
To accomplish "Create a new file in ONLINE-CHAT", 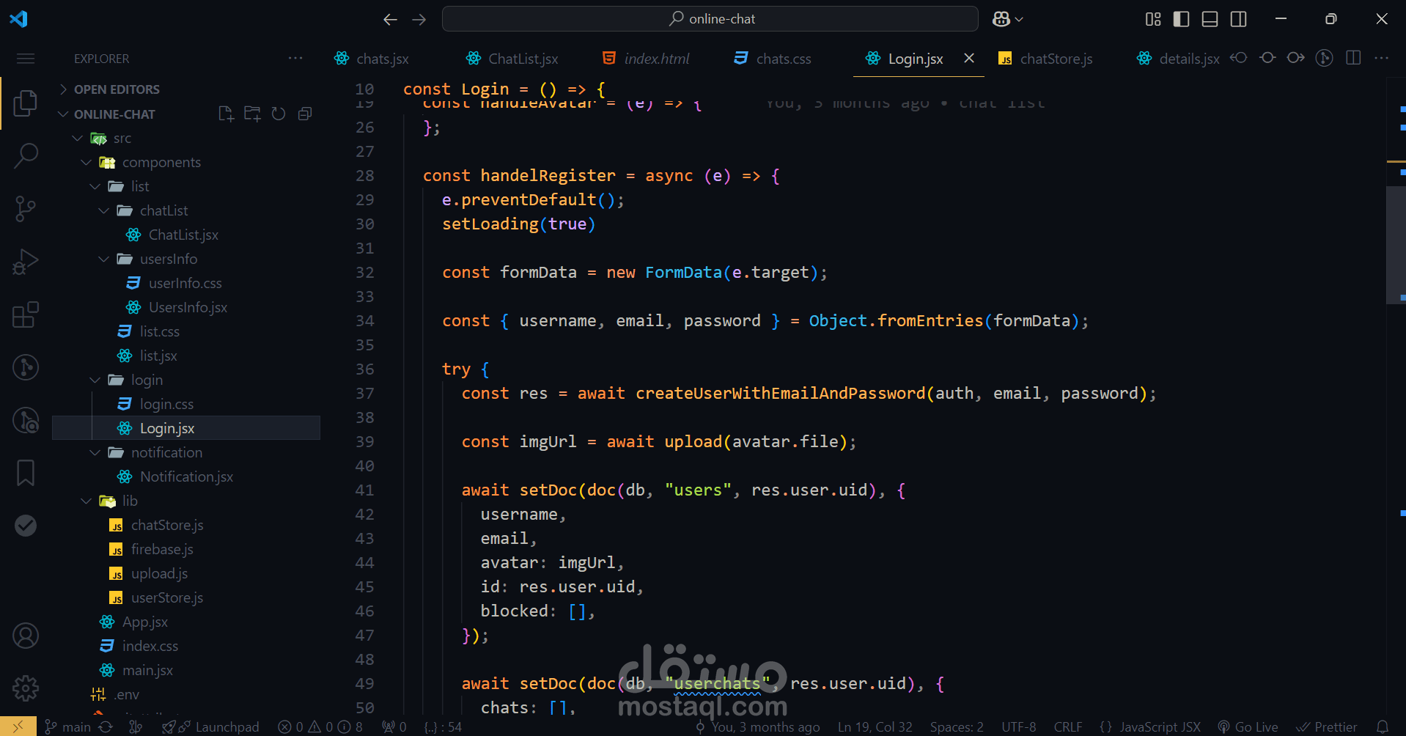I will coord(226,114).
